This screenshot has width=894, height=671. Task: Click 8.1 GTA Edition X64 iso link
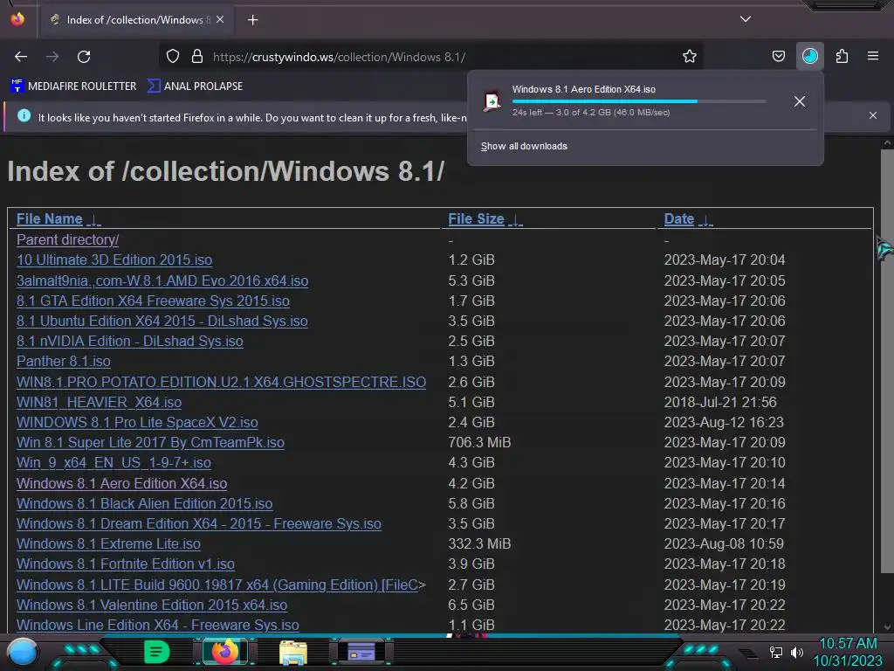pyautogui.click(x=153, y=301)
